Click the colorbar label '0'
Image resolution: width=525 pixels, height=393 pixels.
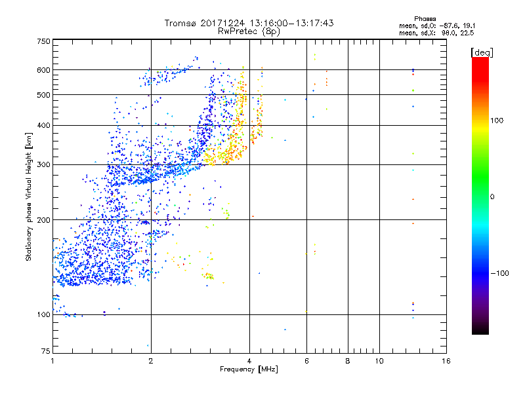coord(492,196)
